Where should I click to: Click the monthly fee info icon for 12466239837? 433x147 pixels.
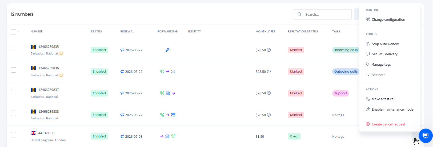click(x=269, y=93)
